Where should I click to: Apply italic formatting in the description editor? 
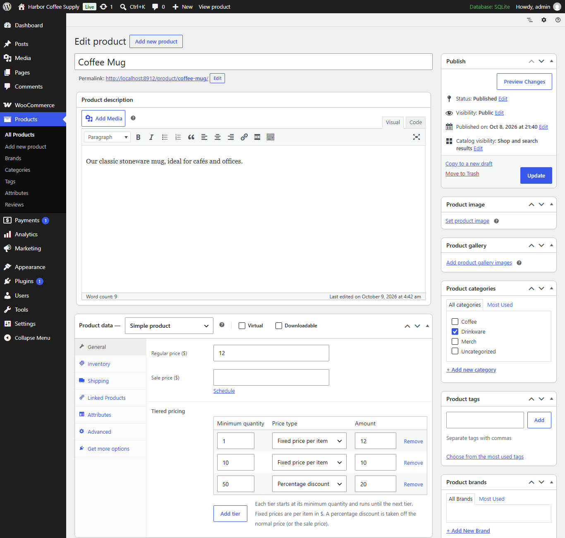pyautogui.click(x=151, y=137)
